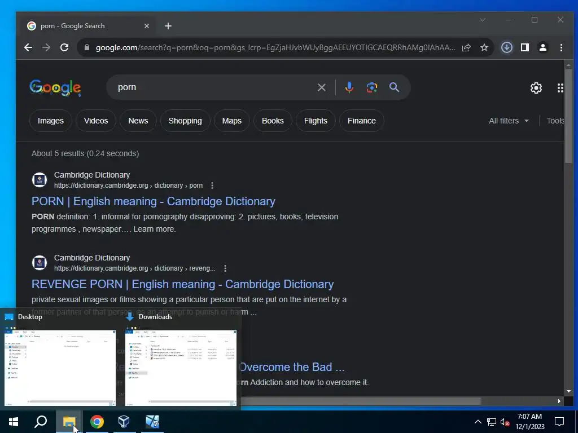The image size is (578, 433).
Task: Reload the page with the refresh icon
Action: pyautogui.click(x=64, y=47)
